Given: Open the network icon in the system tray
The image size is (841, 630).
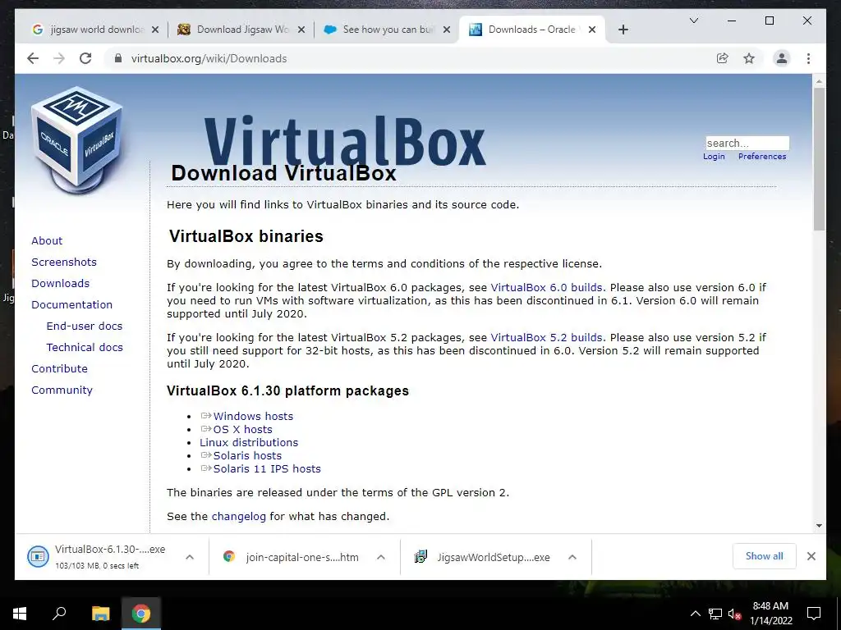Looking at the screenshot, I should [x=715, y=614].
